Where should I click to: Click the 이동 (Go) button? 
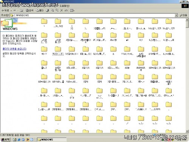click(x=183, y=15)
